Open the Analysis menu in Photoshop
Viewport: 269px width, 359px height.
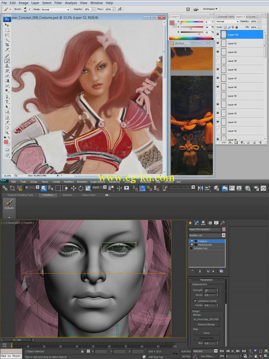pyautogui.click(x=71, y=3)
